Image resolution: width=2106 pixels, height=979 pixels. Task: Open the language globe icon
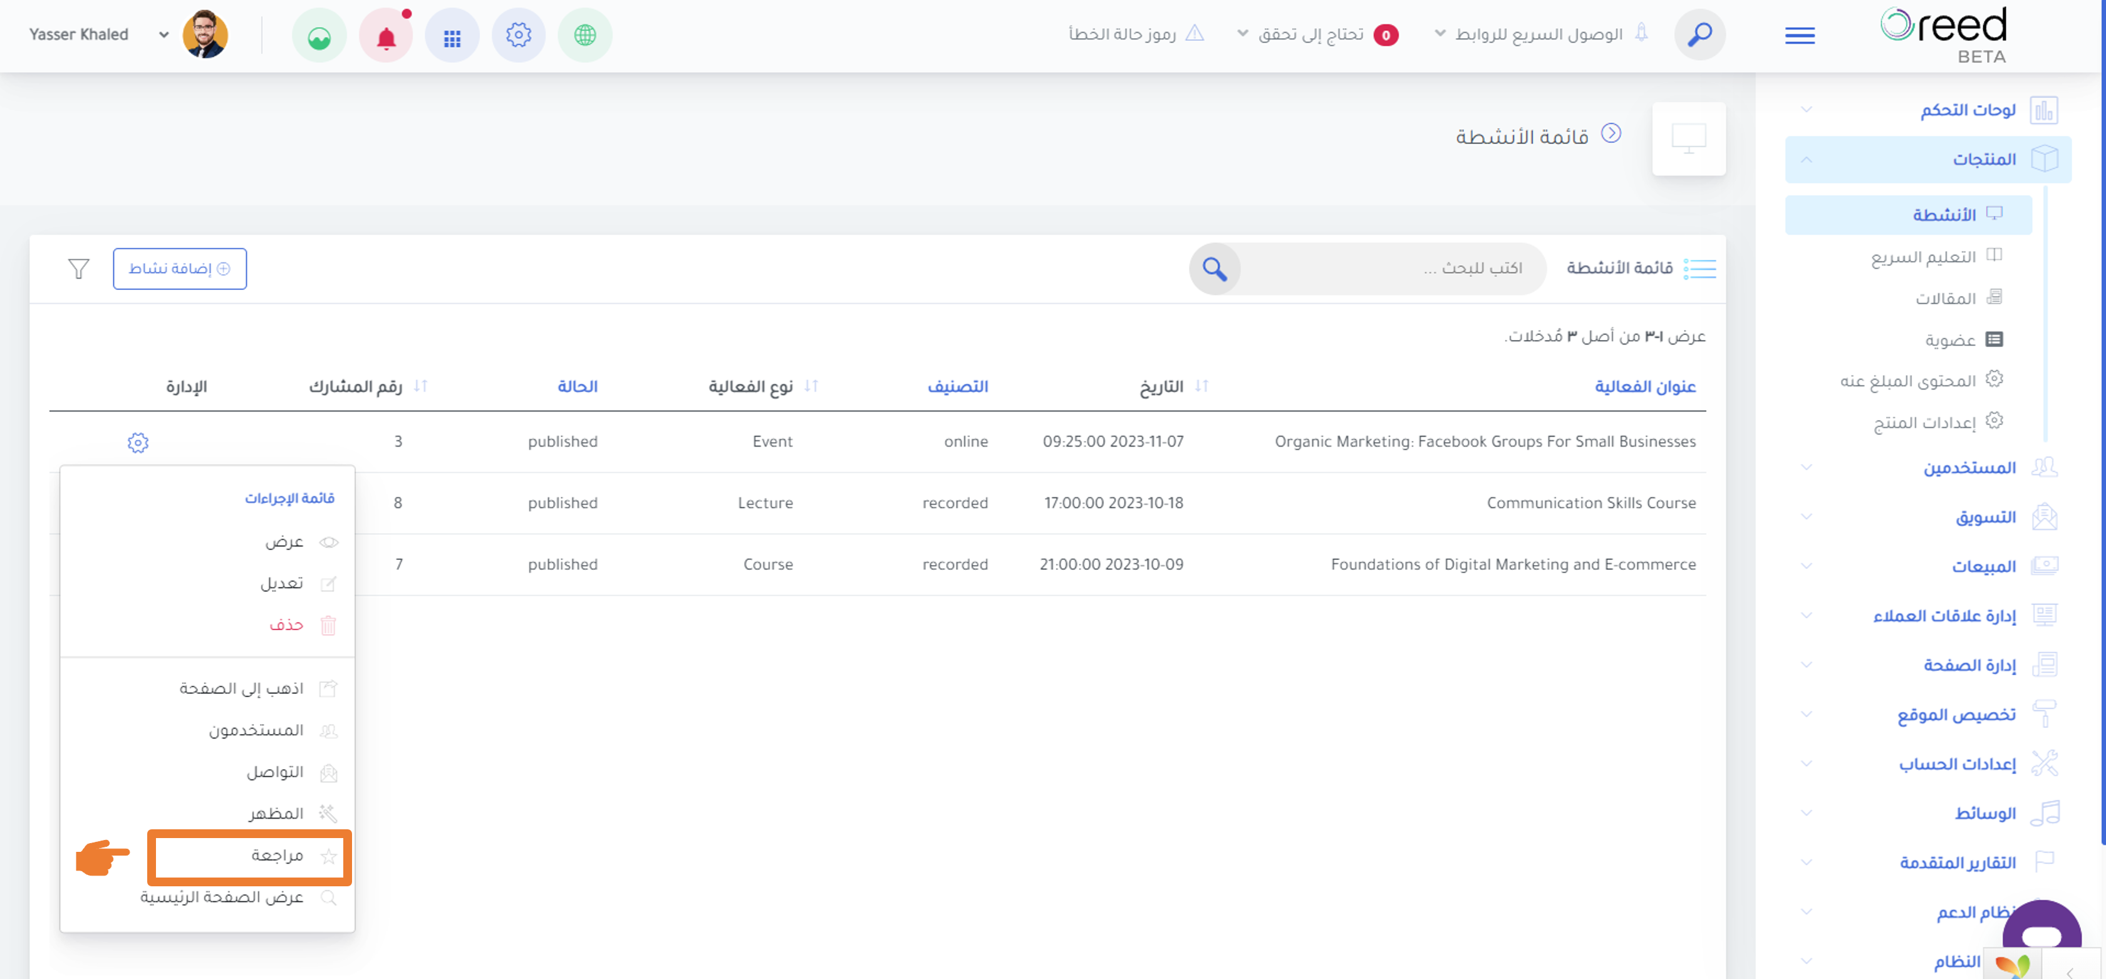tap(584, 35)
